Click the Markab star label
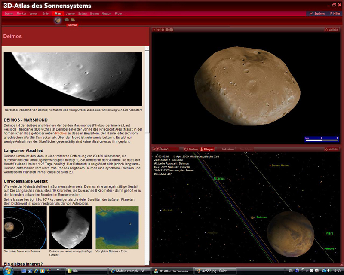The height and width of the screenshot is (275, 344). 167,210
